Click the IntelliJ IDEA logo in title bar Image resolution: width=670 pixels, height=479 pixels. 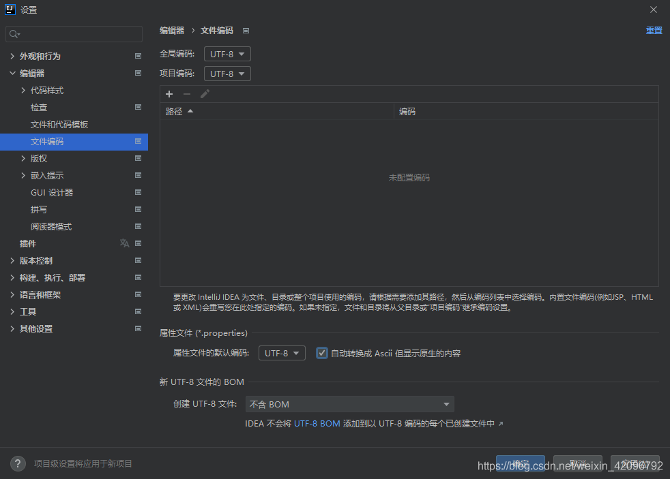pyautogui.click(x=10, y=10)
